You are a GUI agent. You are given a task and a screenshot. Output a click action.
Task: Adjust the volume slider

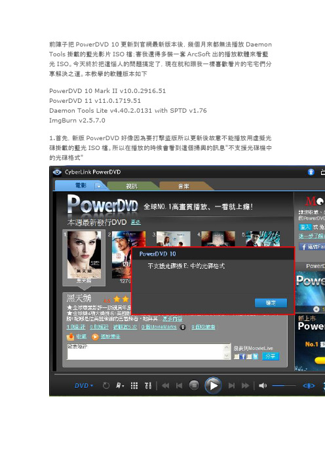284,386
